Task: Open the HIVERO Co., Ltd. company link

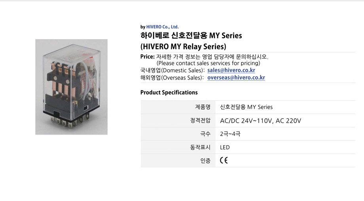Action: pos(162,27)
